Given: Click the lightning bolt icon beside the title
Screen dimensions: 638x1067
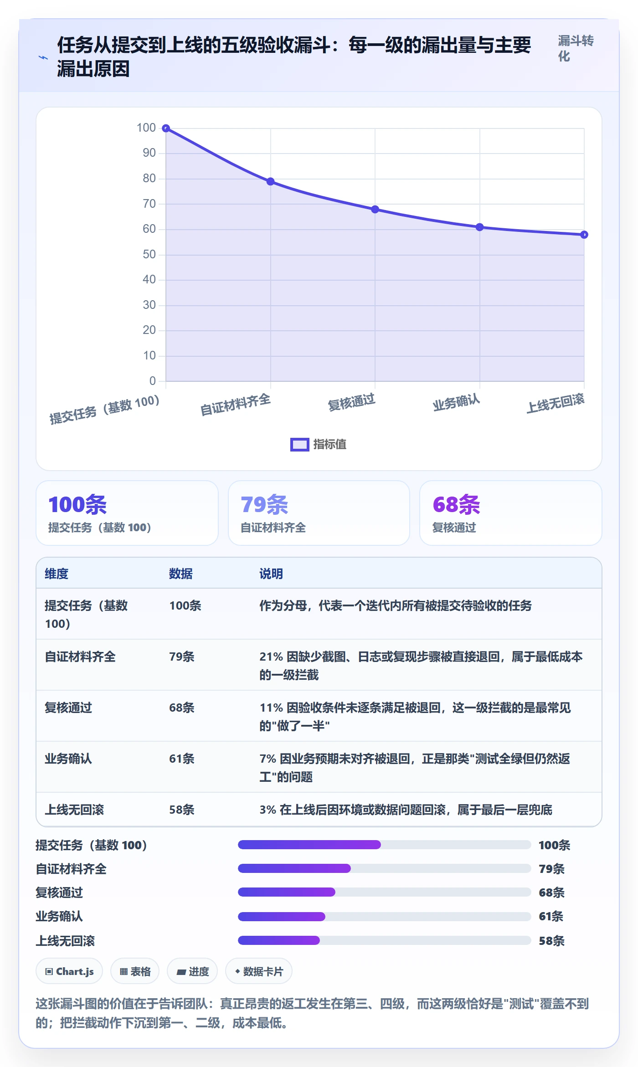Looking at the screenshot, I should click(x=43, y=58).
